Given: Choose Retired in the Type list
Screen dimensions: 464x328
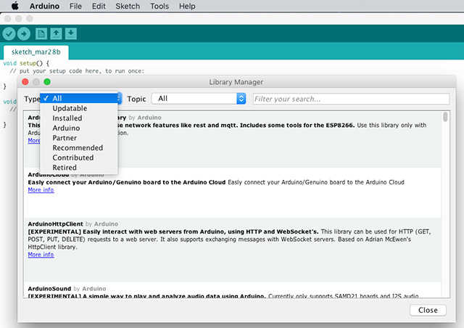Looking at the screenshot, I should tap(79, 168).
